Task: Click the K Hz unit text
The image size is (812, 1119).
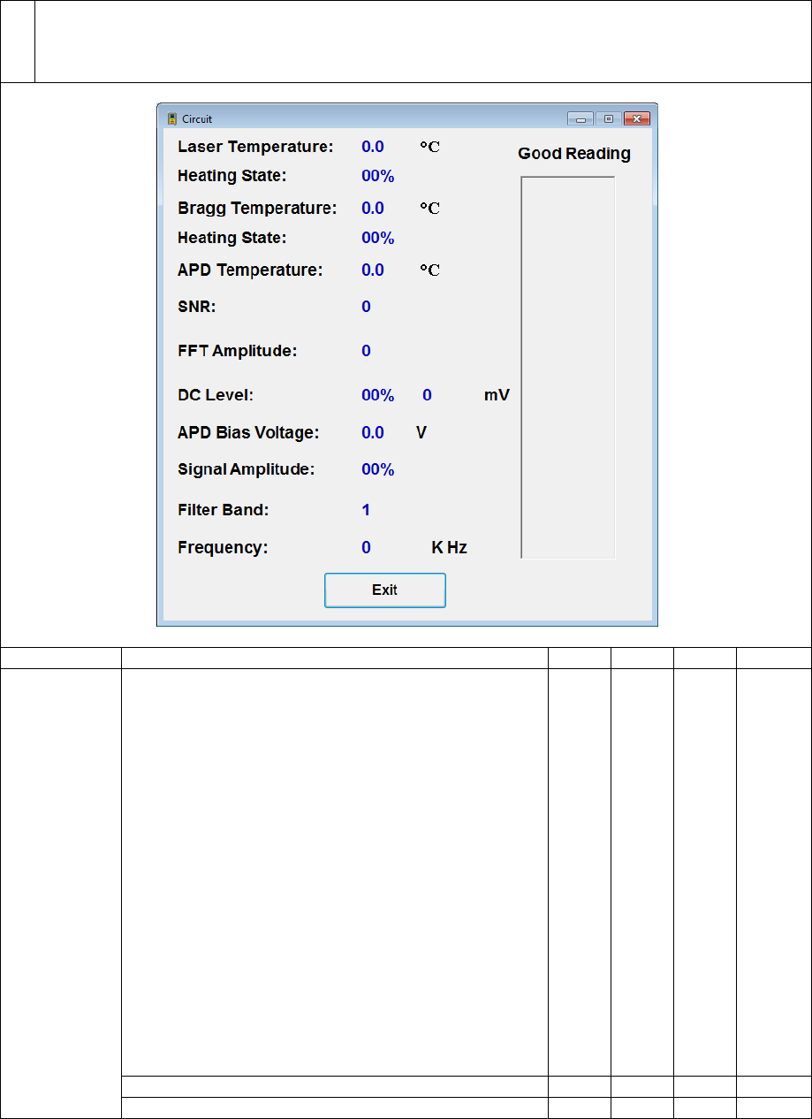Action: (450, 548)
